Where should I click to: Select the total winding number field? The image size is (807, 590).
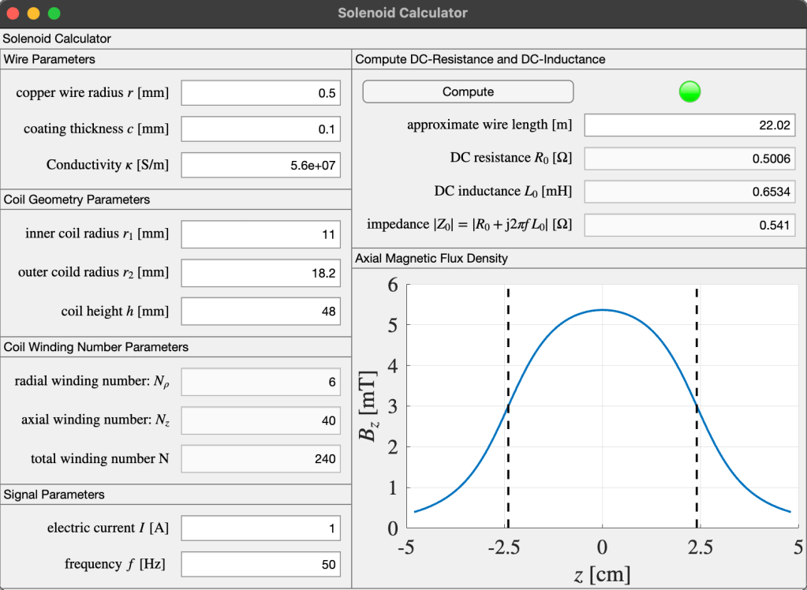tap(260, 459)
